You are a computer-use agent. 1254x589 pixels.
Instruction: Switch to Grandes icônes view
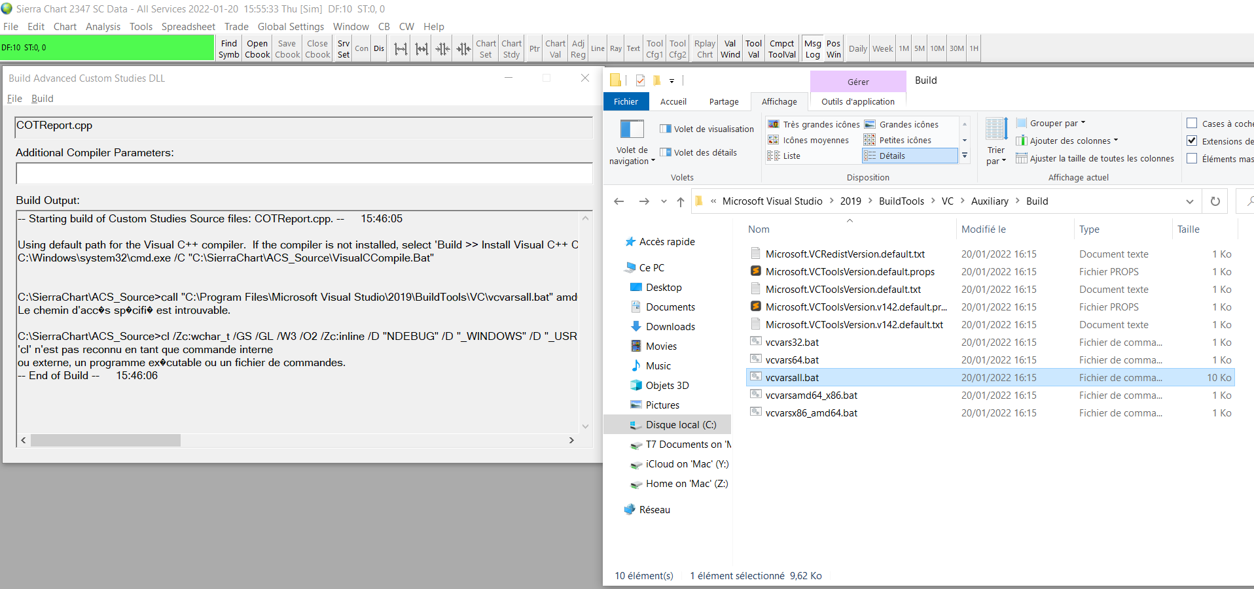click(x=902, y=124)
